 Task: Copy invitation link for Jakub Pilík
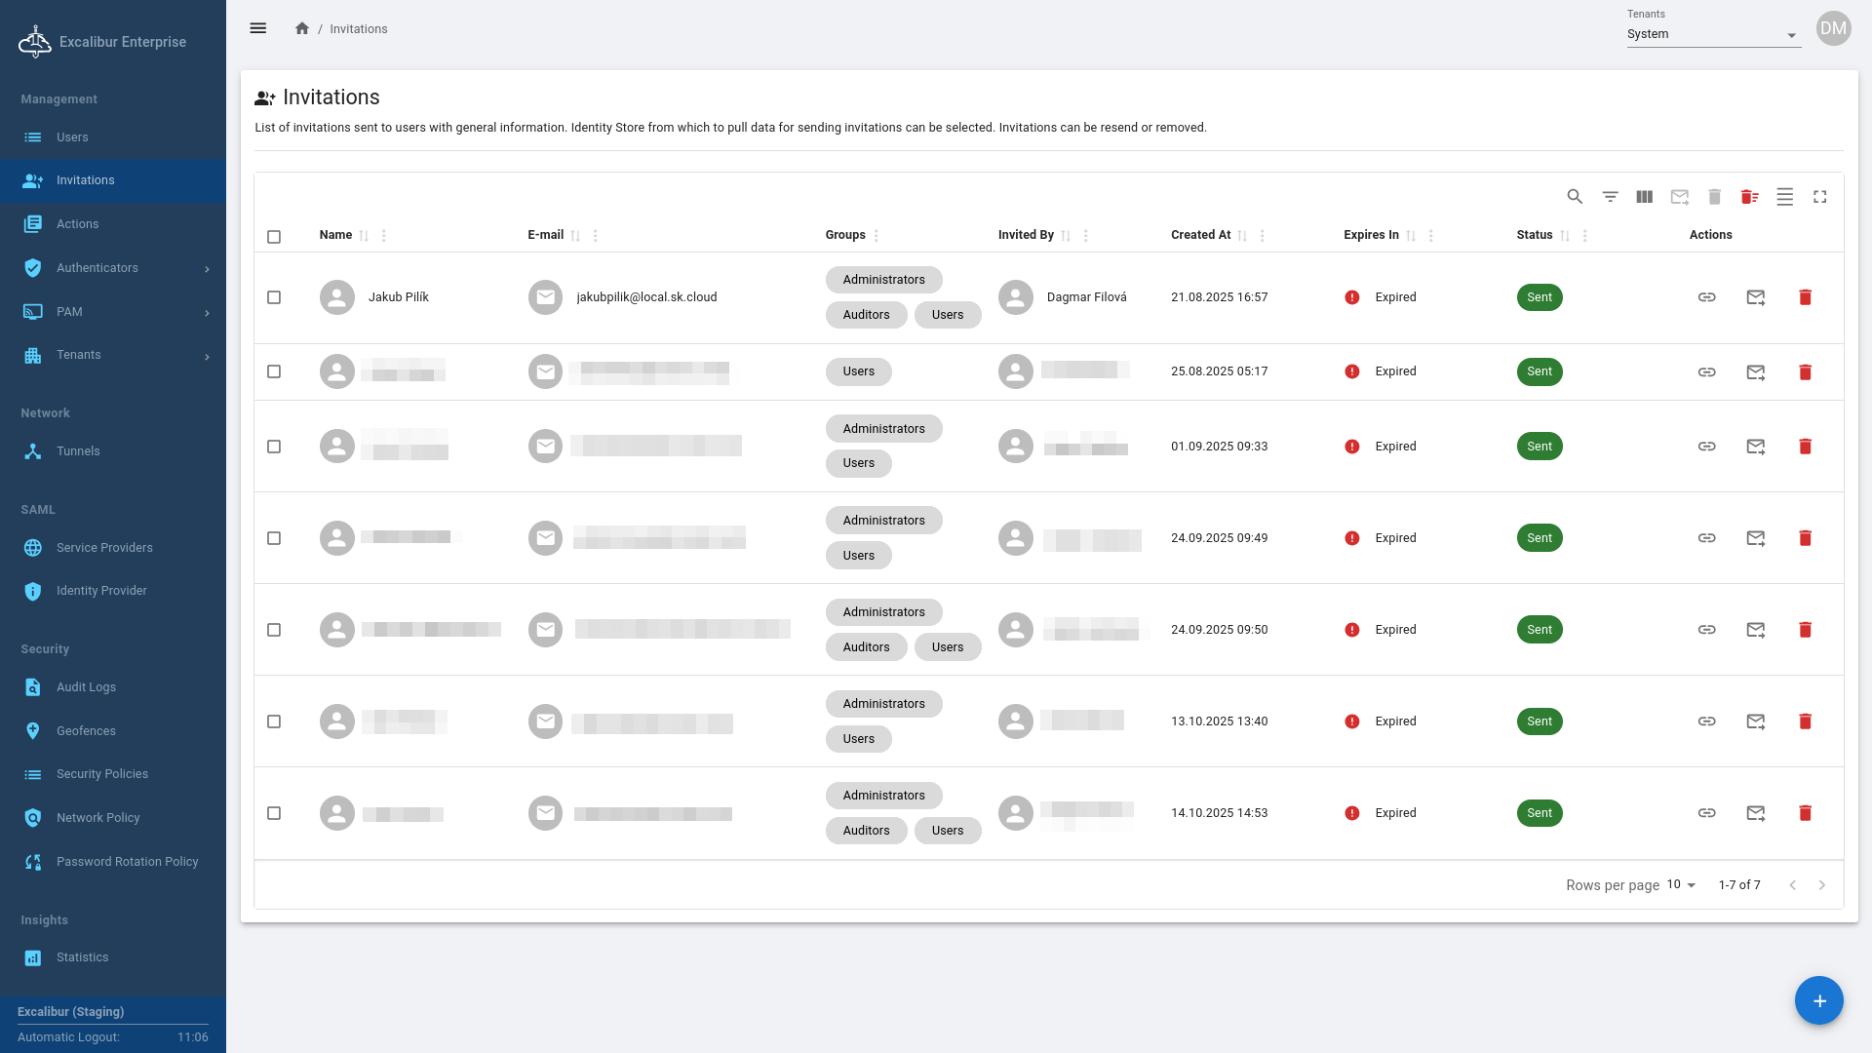(x=1706, y=297)
